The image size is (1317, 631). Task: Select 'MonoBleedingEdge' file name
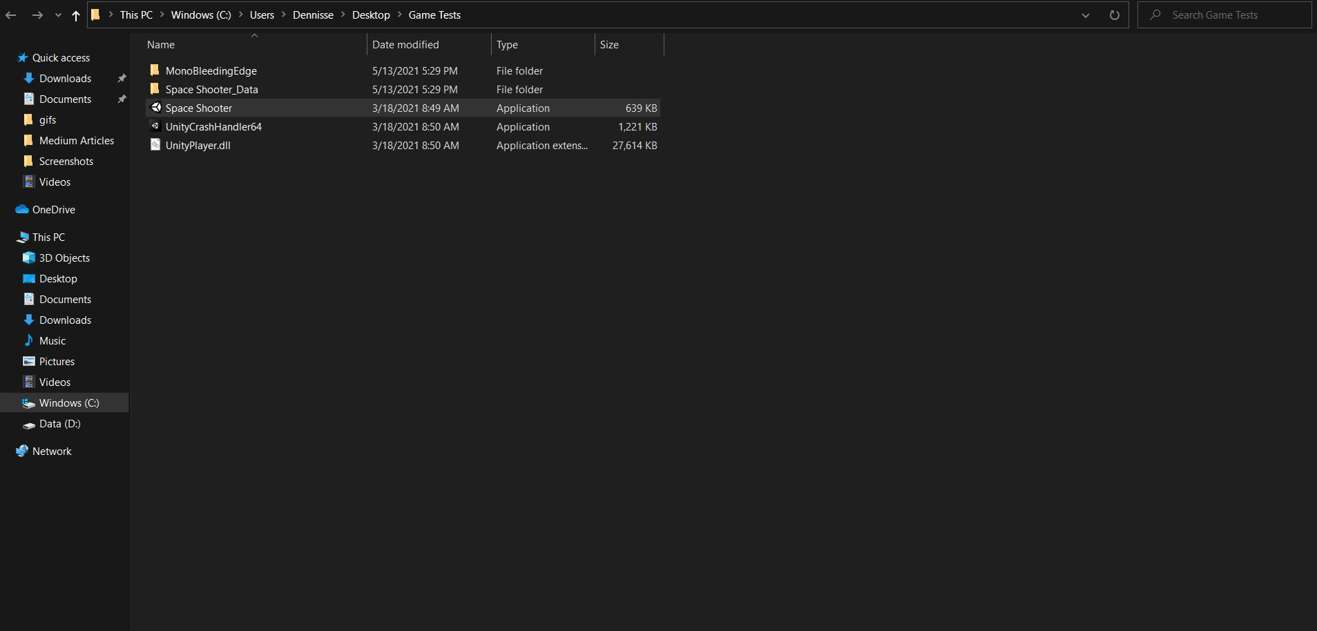[x=211, y=71]
